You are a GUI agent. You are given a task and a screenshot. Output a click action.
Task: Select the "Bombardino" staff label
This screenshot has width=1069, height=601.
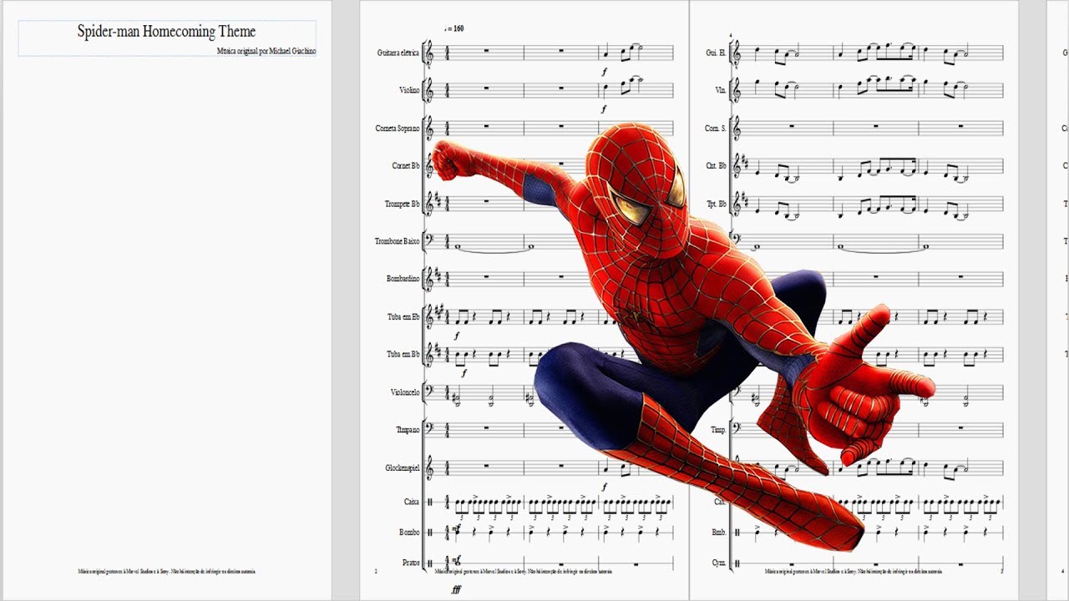click(x=403, y=279)
